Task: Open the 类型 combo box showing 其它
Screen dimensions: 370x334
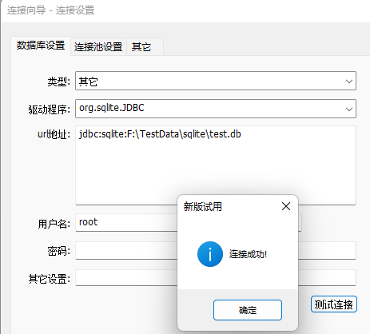Action: (216, 81)
